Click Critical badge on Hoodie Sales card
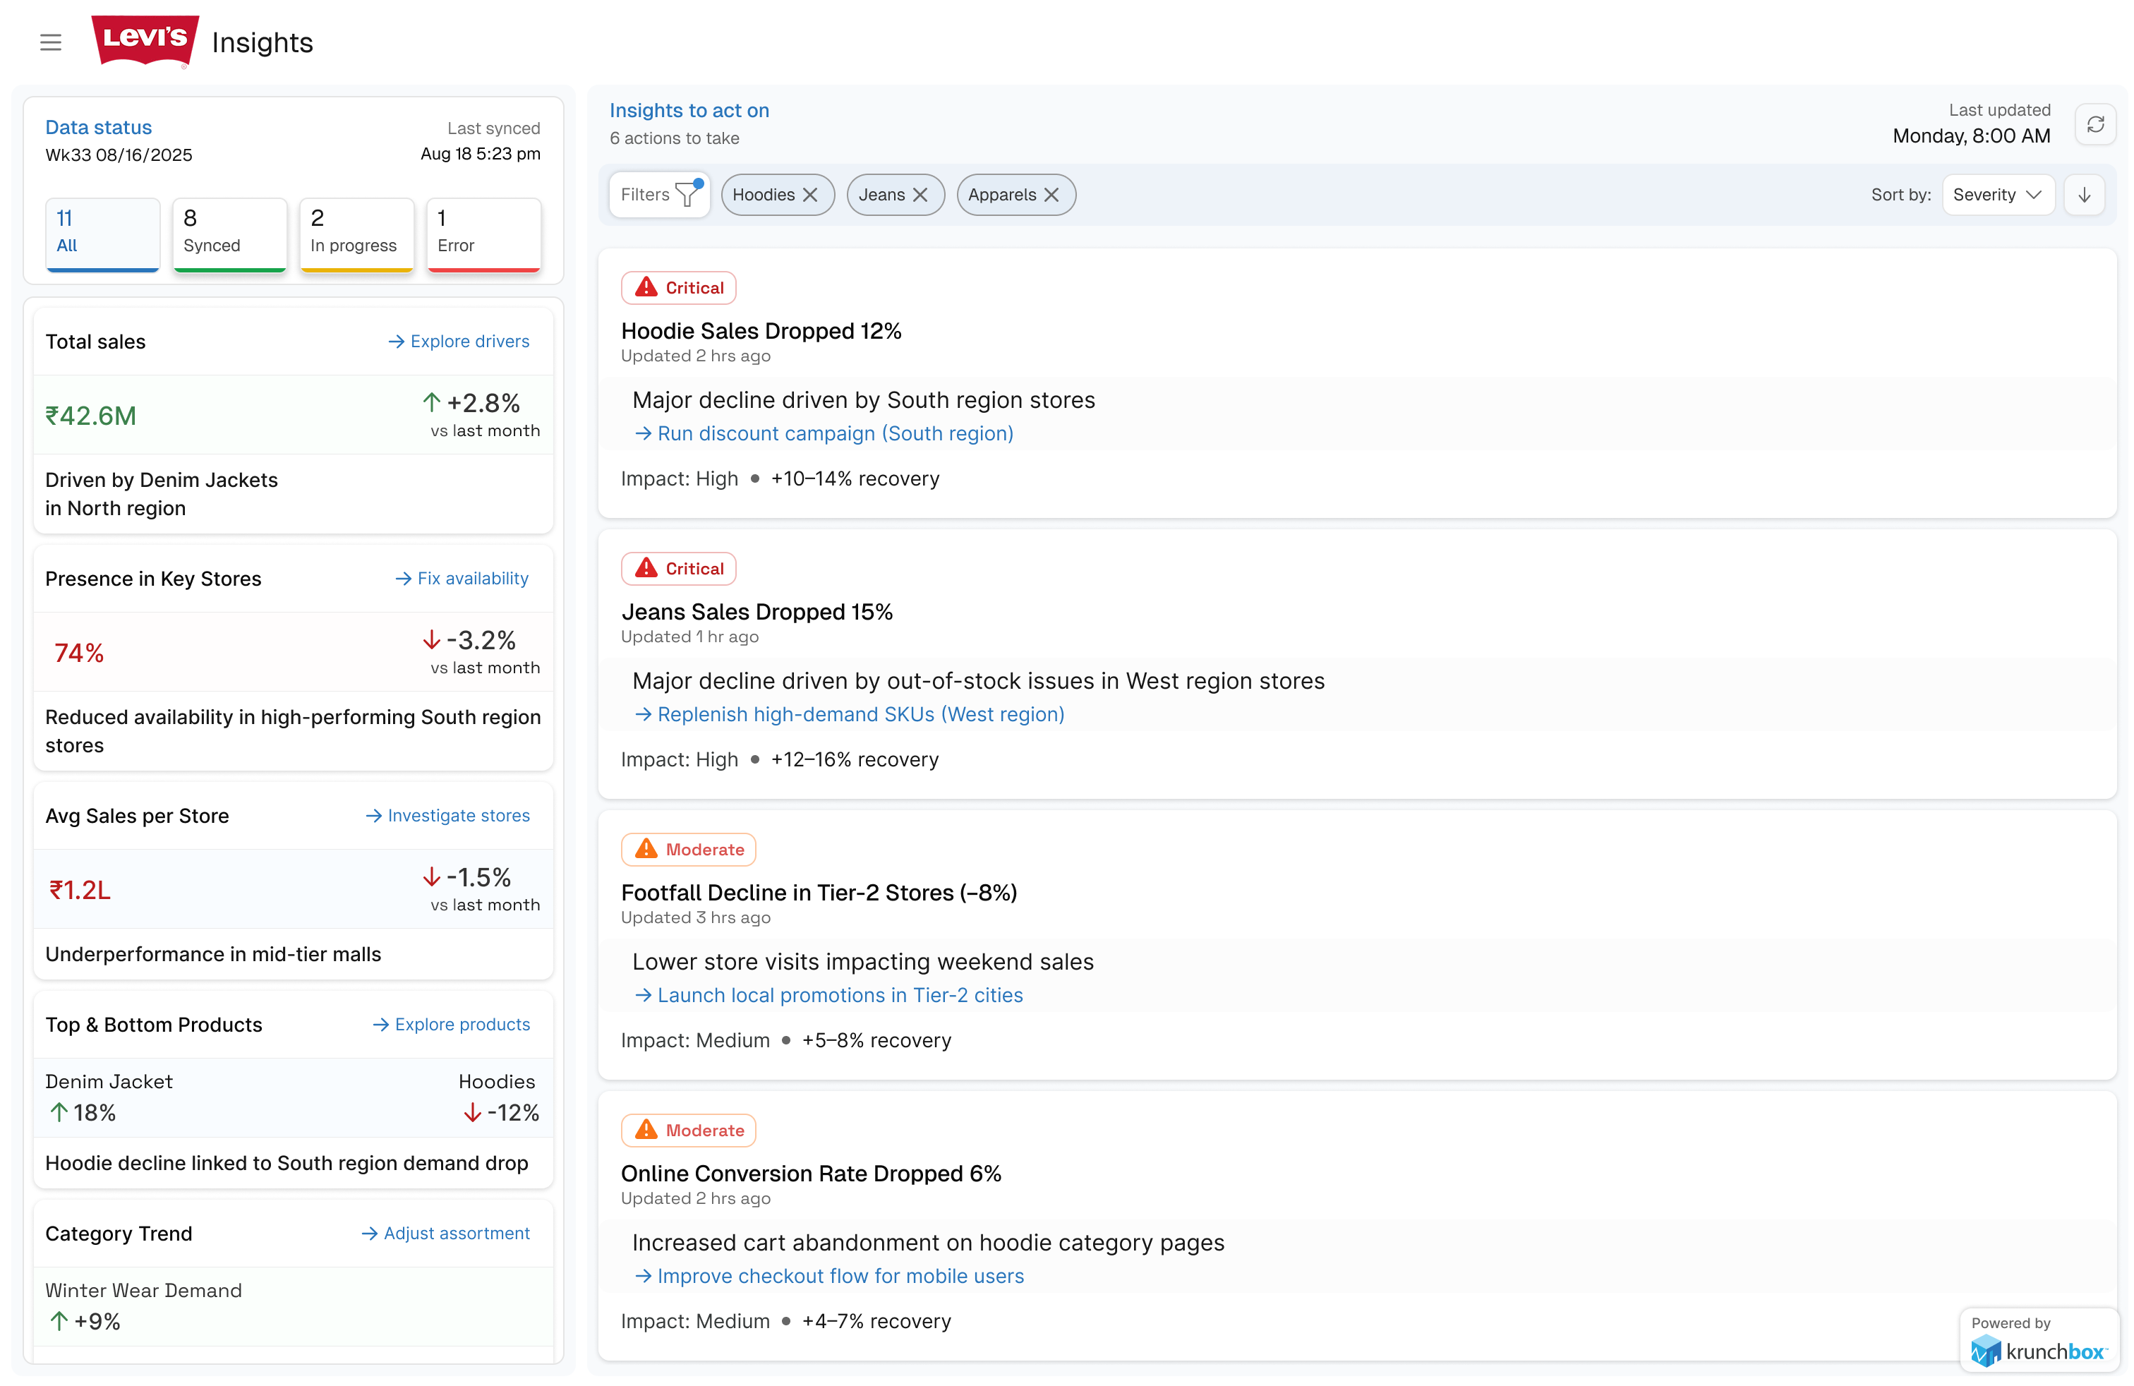 pos(679,288)
